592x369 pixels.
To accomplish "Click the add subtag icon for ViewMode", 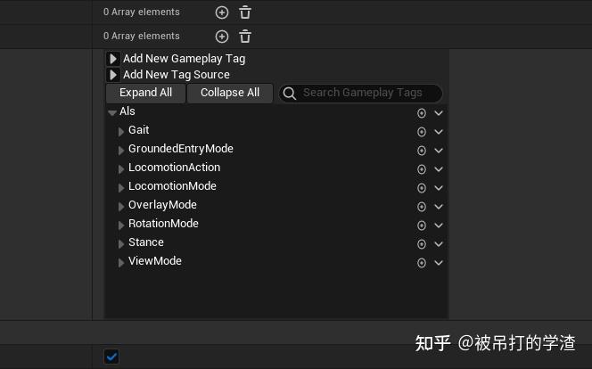I will 422,263.
